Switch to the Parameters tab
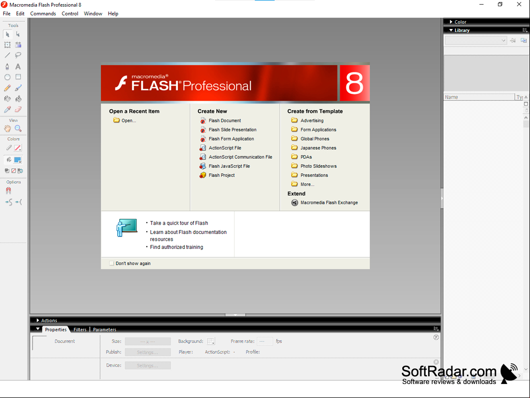530x398 pixels. click(104, 329)
